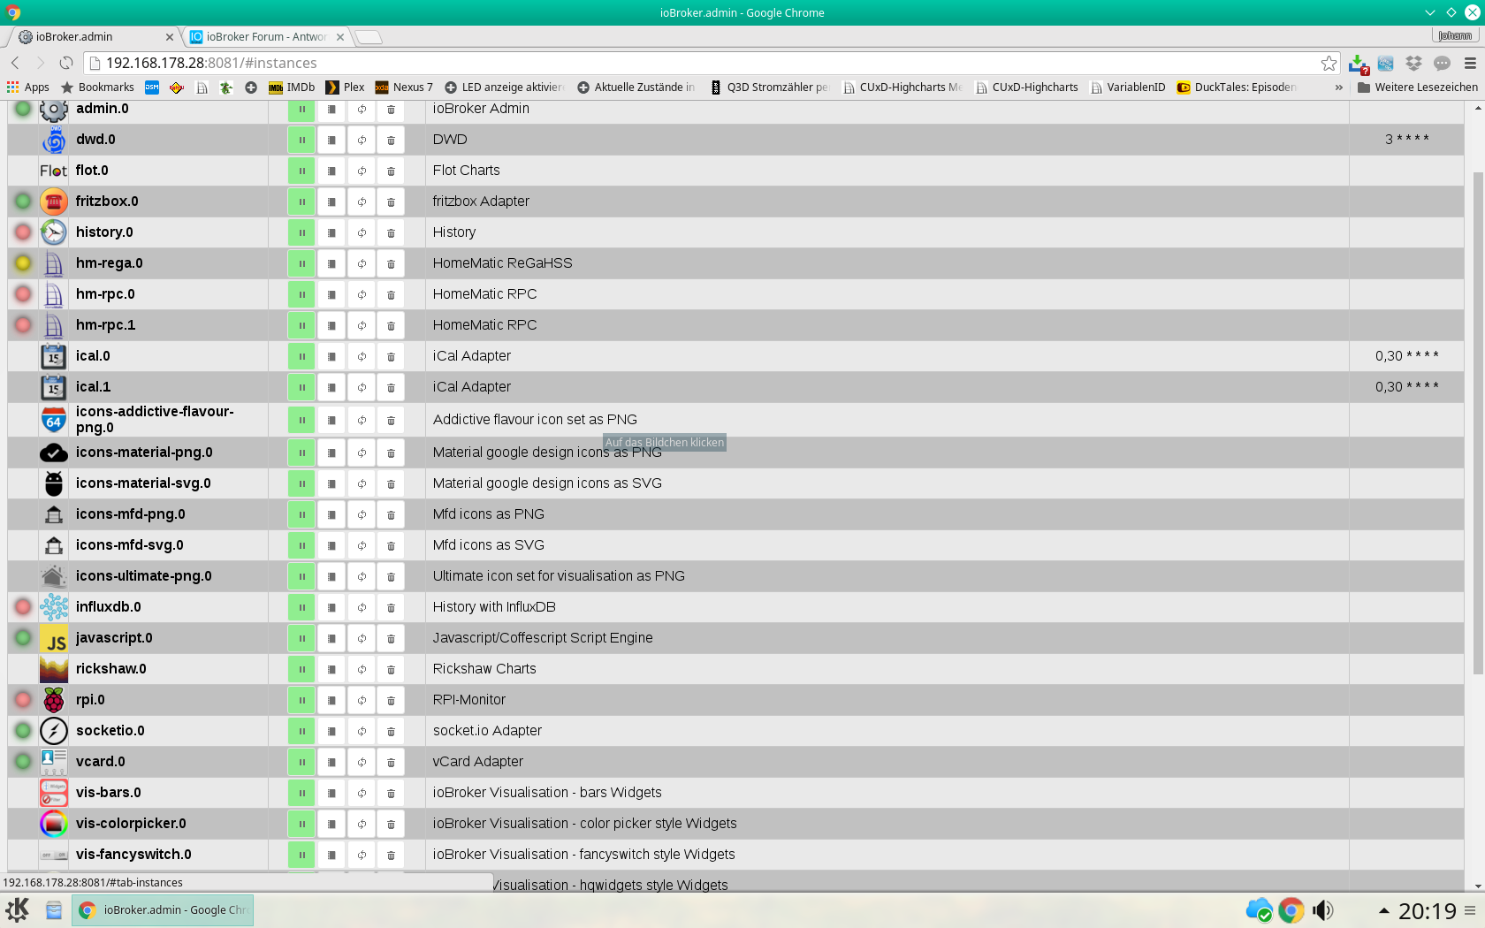
Task: Delete icons-addictive-flavour-png.0 instance
Action: pos(391,420)
